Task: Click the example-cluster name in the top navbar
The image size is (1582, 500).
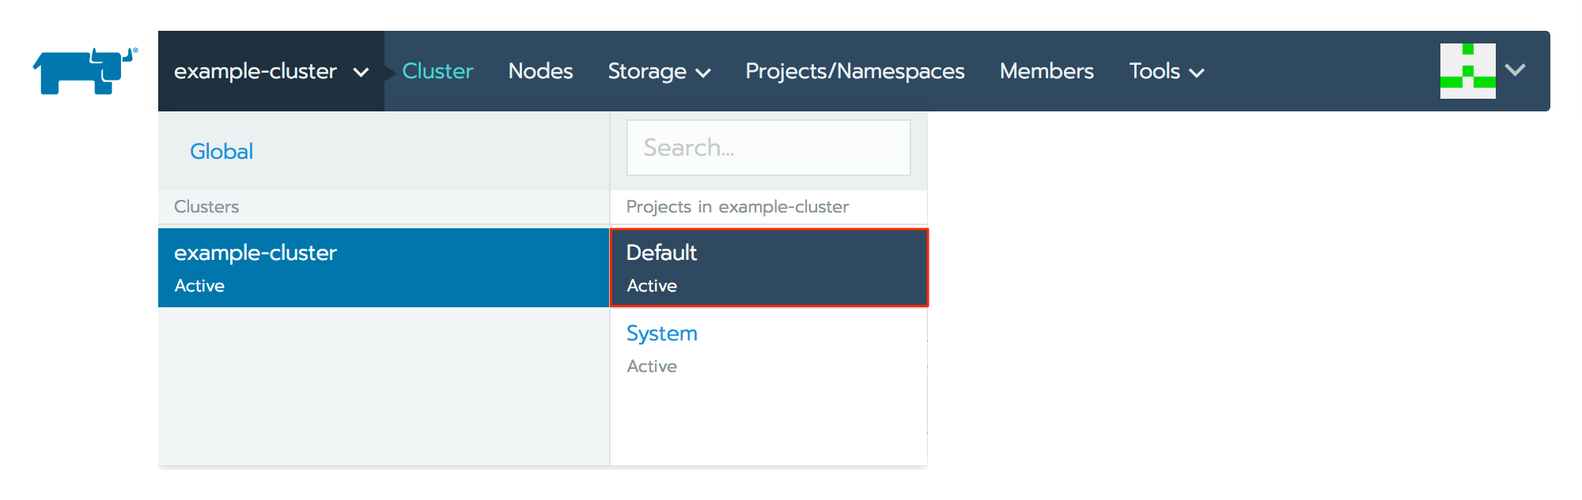Action: [x=255, y=71]
